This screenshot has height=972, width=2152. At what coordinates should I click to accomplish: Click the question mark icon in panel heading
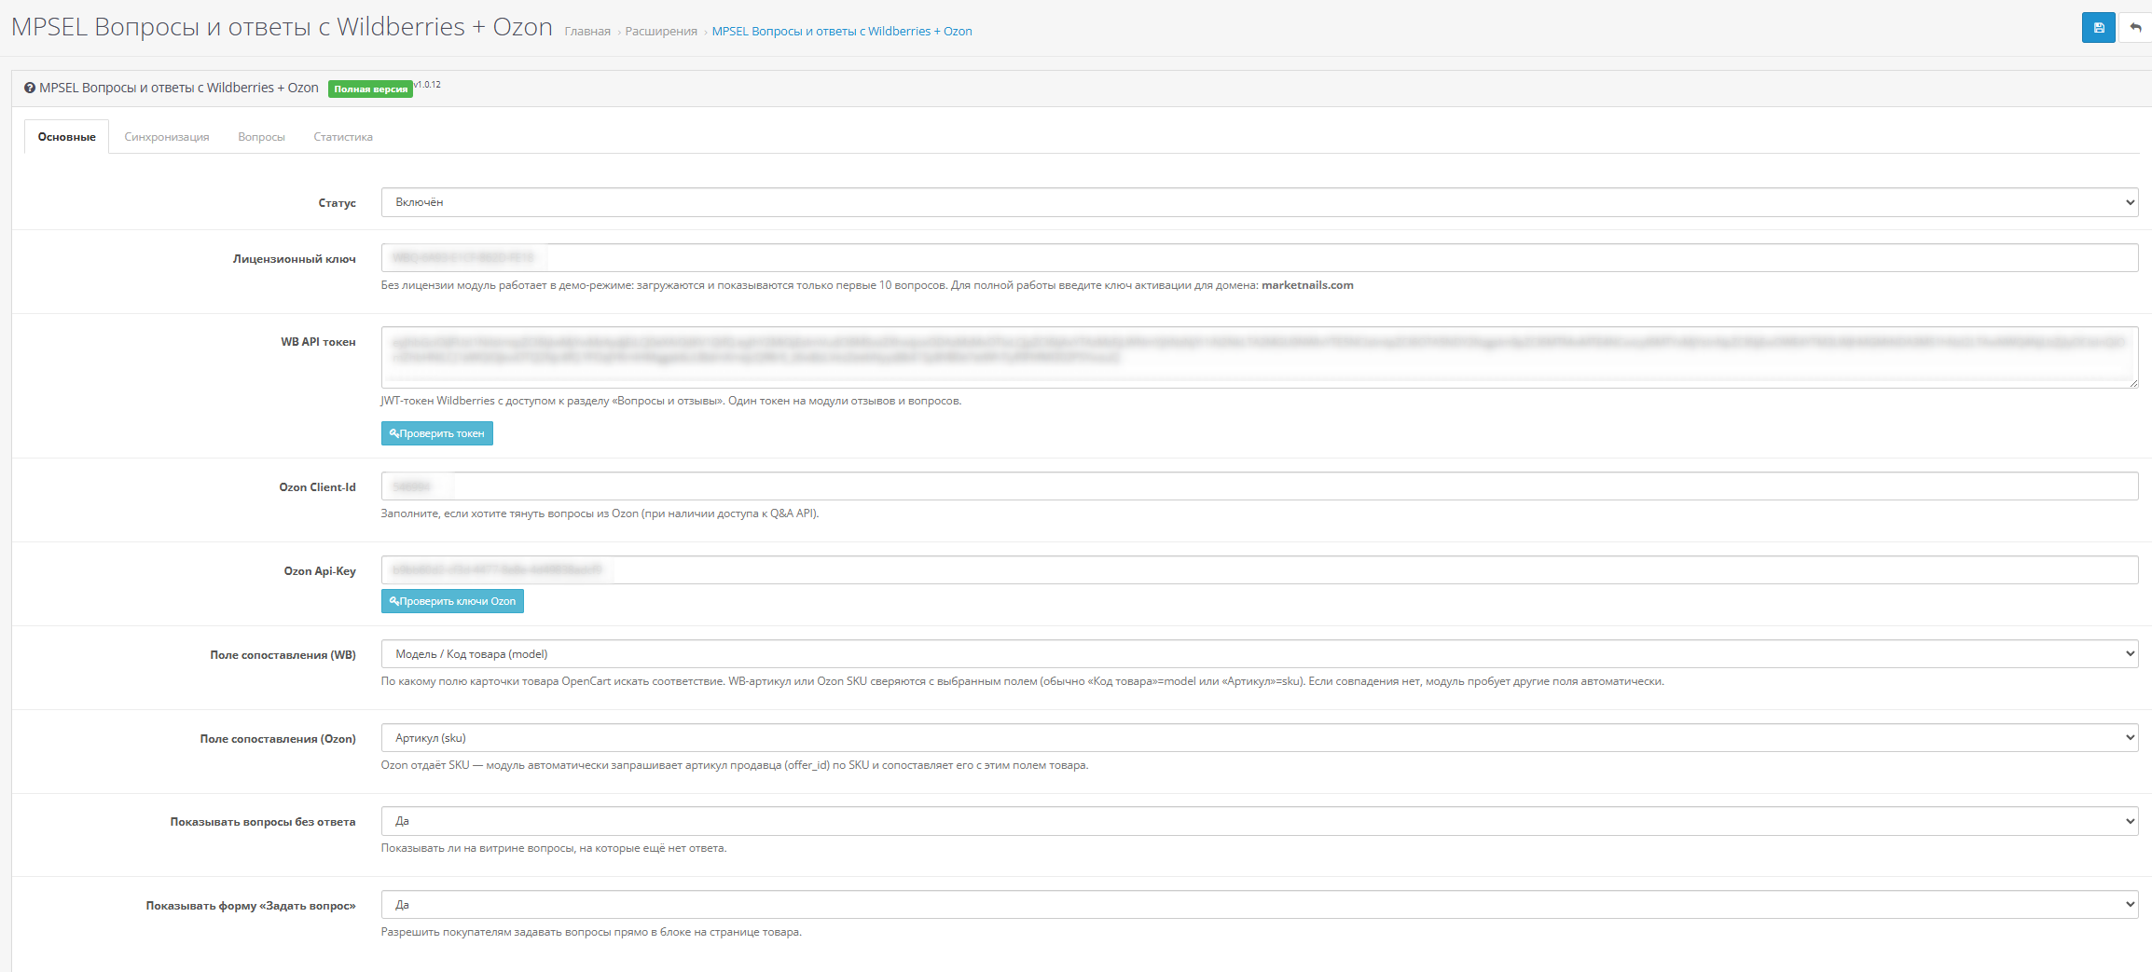pyautogui.click(x=30, y=88)
